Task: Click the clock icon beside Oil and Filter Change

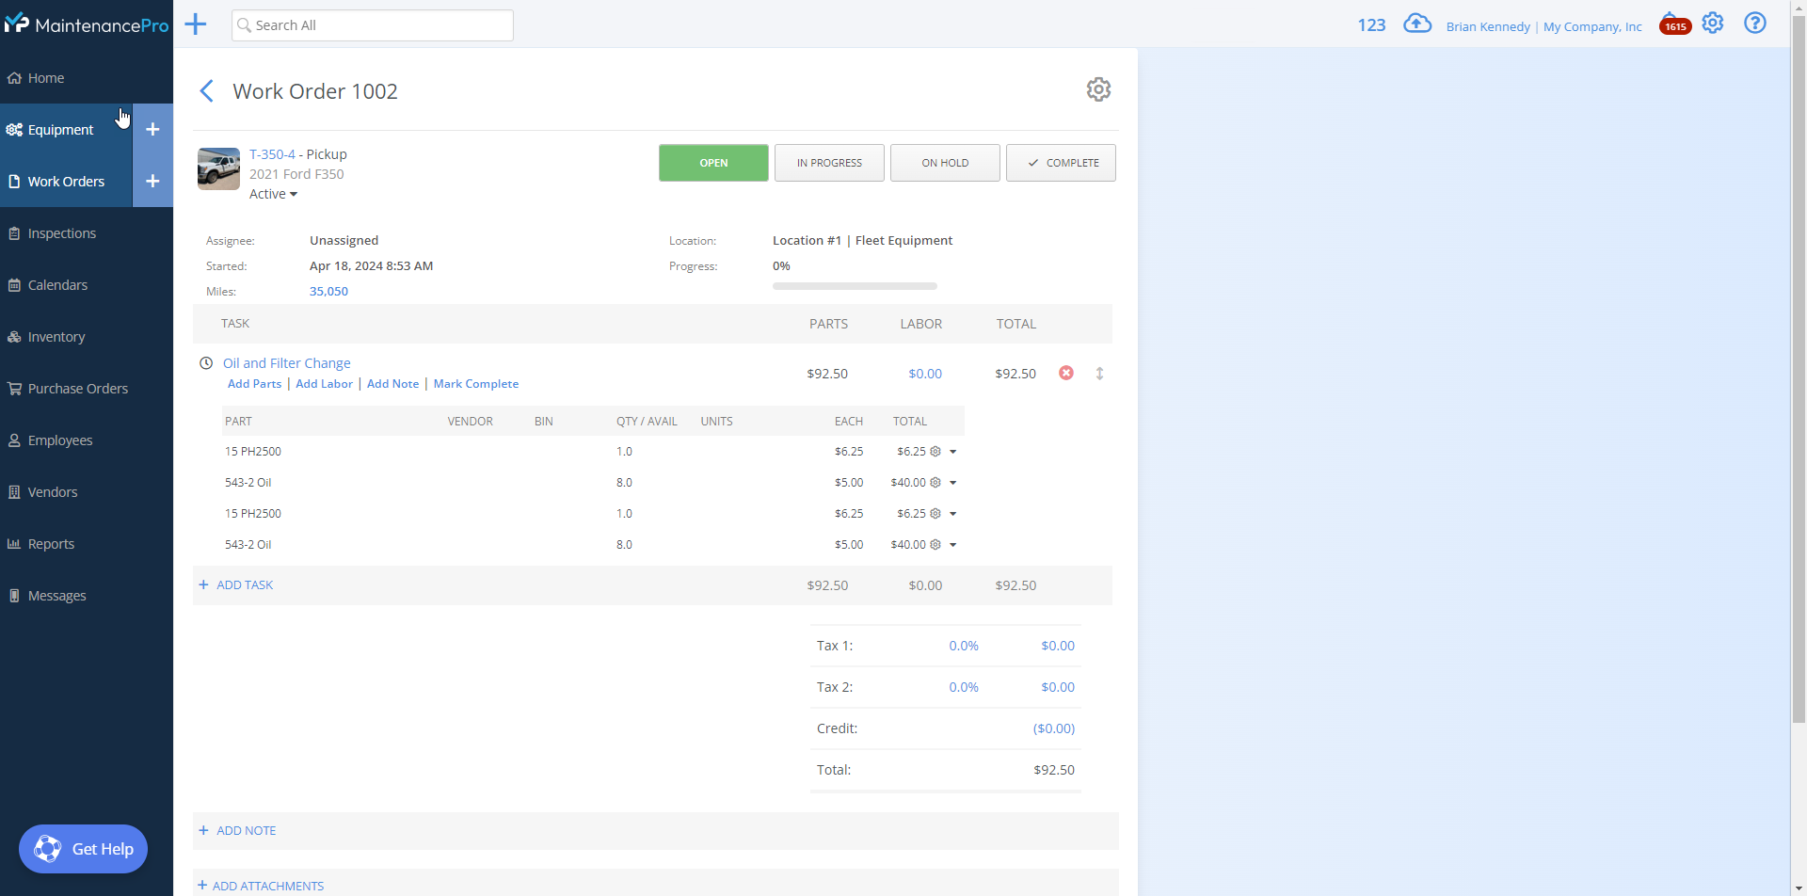Action: tap(206, 363)
